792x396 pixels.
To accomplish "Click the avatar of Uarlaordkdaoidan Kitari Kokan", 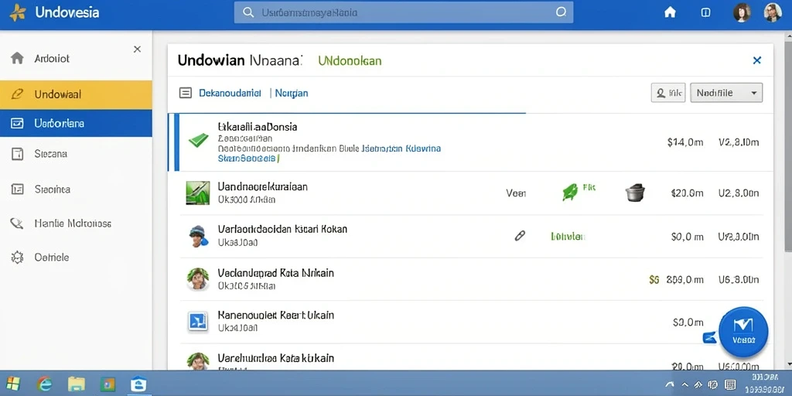I will tap(198, 236).
